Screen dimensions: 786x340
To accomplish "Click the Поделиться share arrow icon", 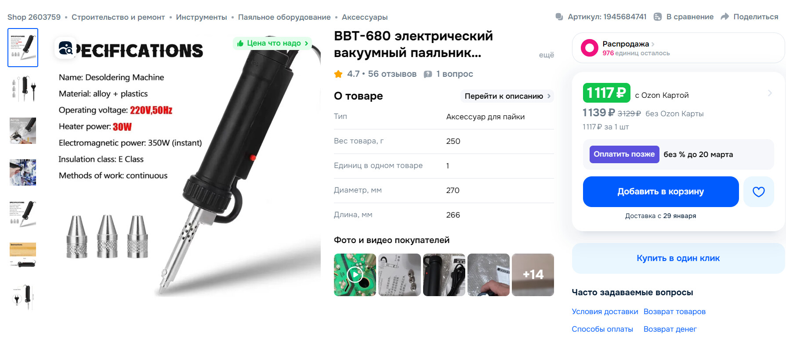I will pos(725,17).
